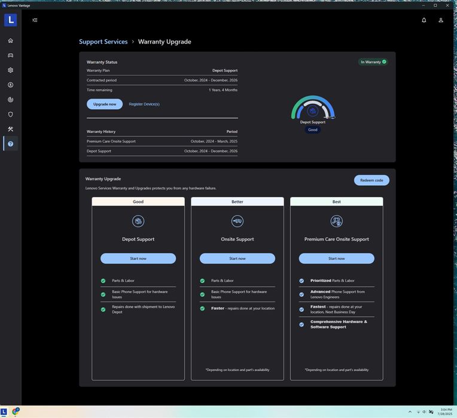Viewport: 457px width, 418px height.
Task: Start now for Premium Care Onsite Support
Action: 336,259
